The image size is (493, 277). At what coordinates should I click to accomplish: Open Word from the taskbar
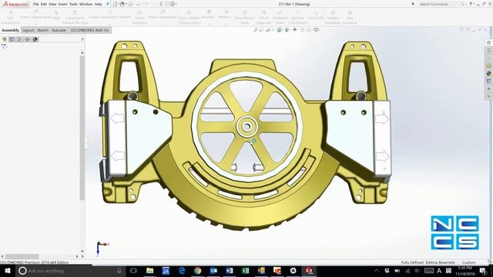pyautogui.click(x=230, y=271)
